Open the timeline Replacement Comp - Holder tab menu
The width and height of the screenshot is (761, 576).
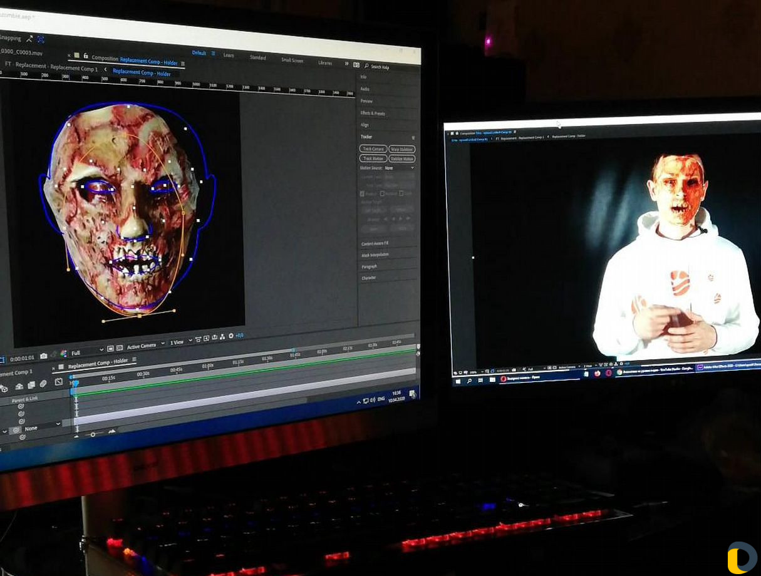tap(133, 359)
